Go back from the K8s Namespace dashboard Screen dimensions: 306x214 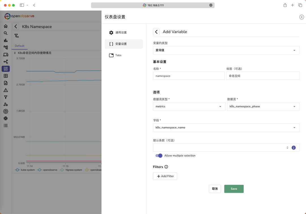point(16,27)
